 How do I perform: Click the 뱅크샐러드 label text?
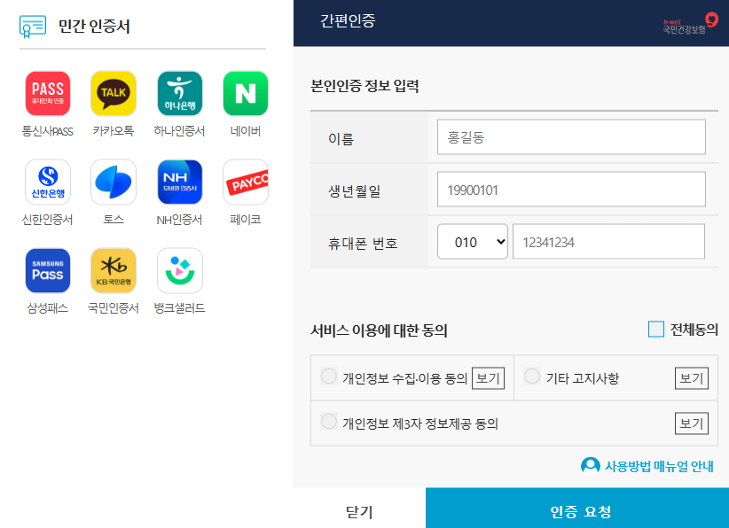pos(179,308)
